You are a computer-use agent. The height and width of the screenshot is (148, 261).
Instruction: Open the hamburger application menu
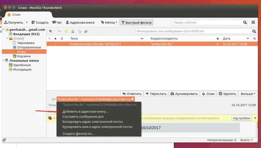[x=253, y=22]
